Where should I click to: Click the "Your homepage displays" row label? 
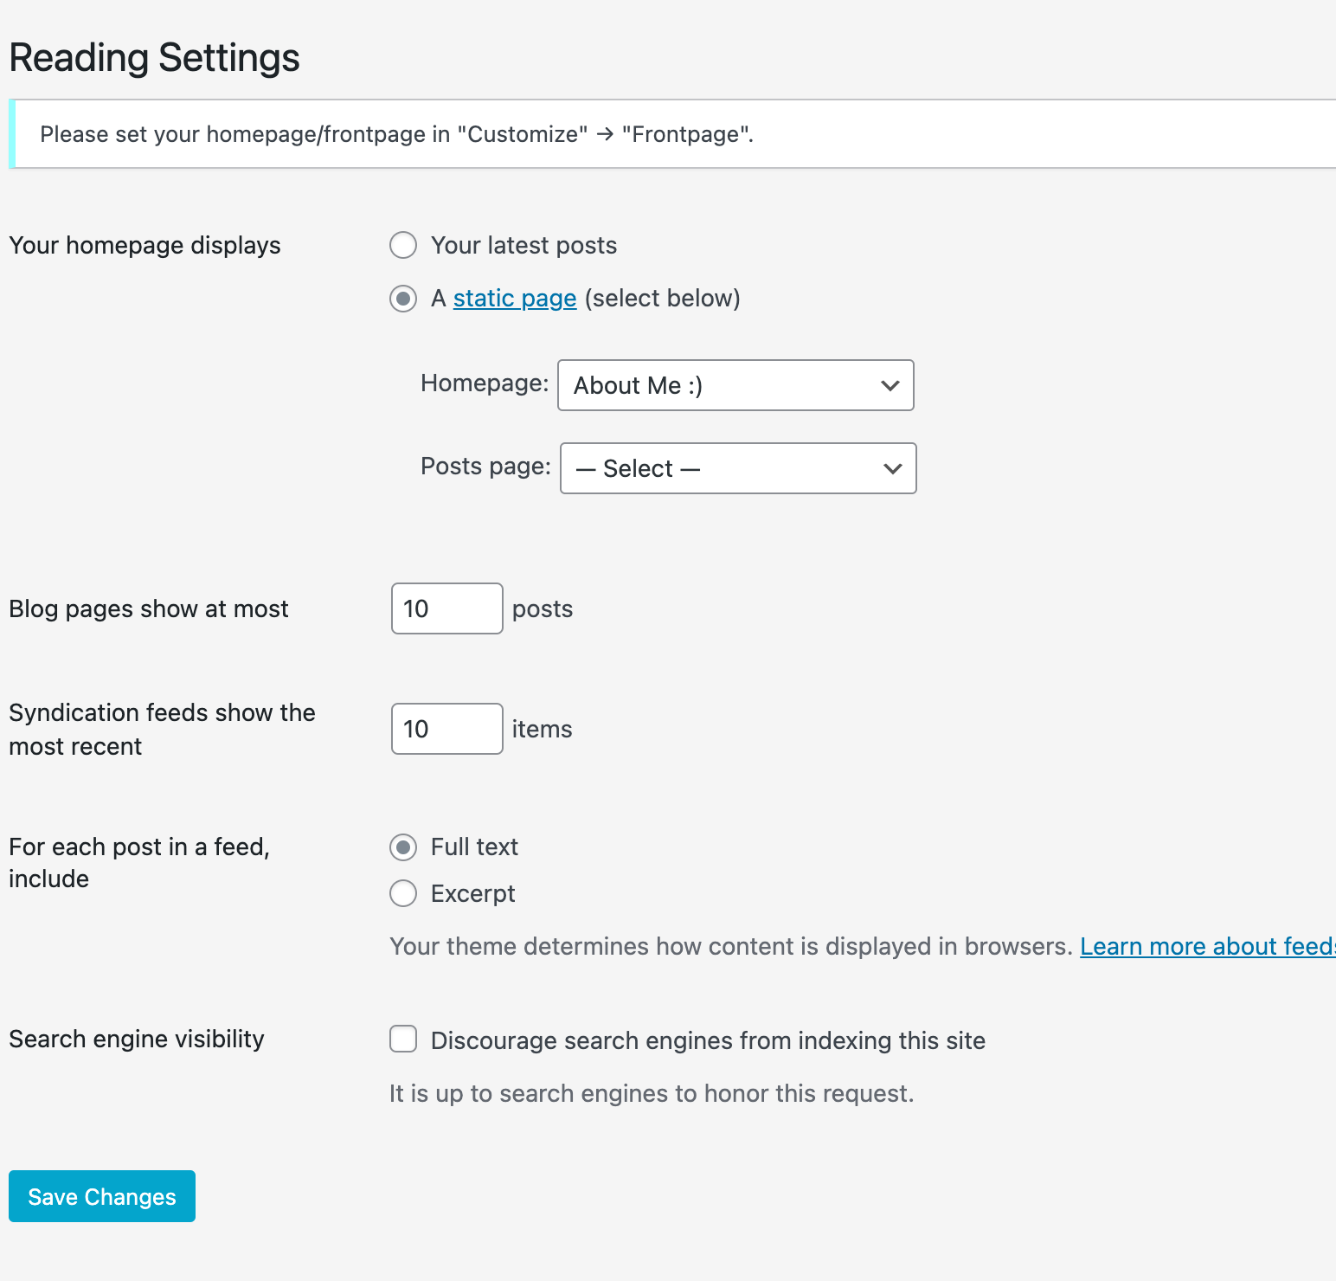[145, 246]
